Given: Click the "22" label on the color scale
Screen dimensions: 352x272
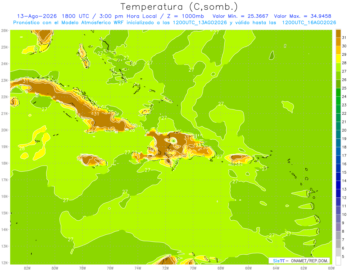Looking at the screenshot, I should click(x=344, y=113).
